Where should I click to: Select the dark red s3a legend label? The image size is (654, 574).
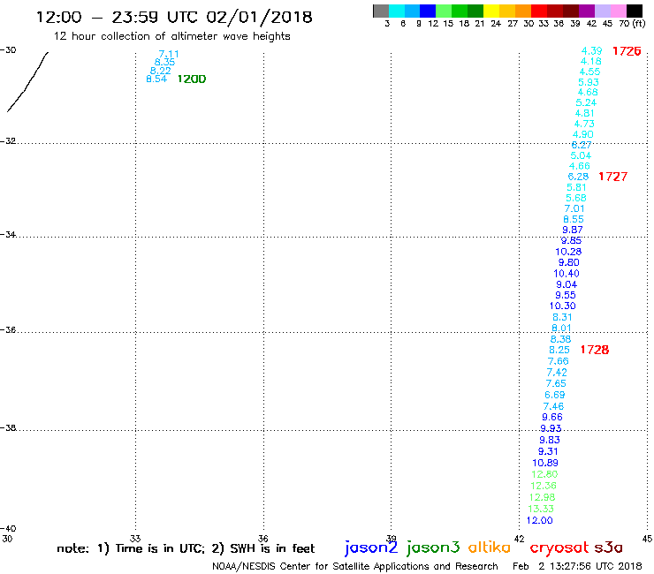click(x=608, y=548)
